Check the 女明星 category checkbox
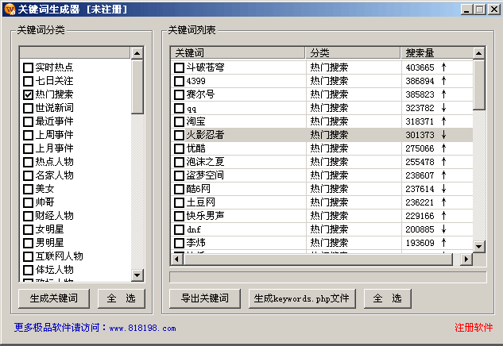Viewport: 503px width, 346px height. (29, 229)
